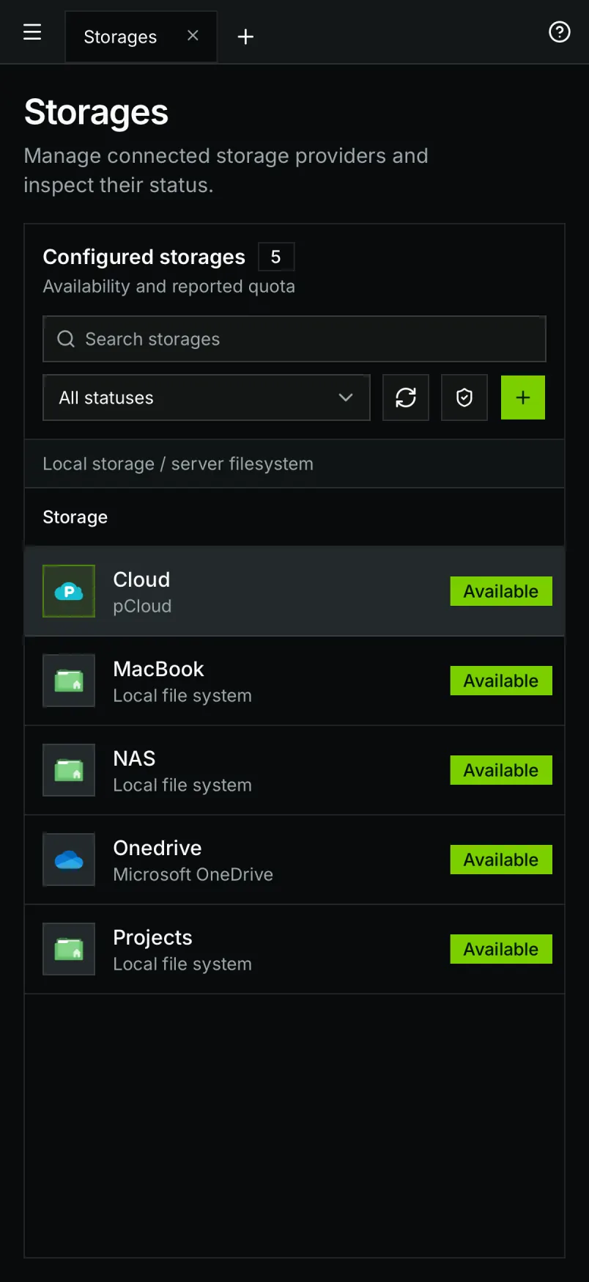
Task: Click Available badge for Onedrive
Action: pos(501,860)
